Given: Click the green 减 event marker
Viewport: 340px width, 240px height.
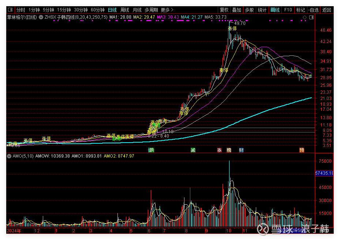Looking at the screenshot, I should tap(193, 150).
